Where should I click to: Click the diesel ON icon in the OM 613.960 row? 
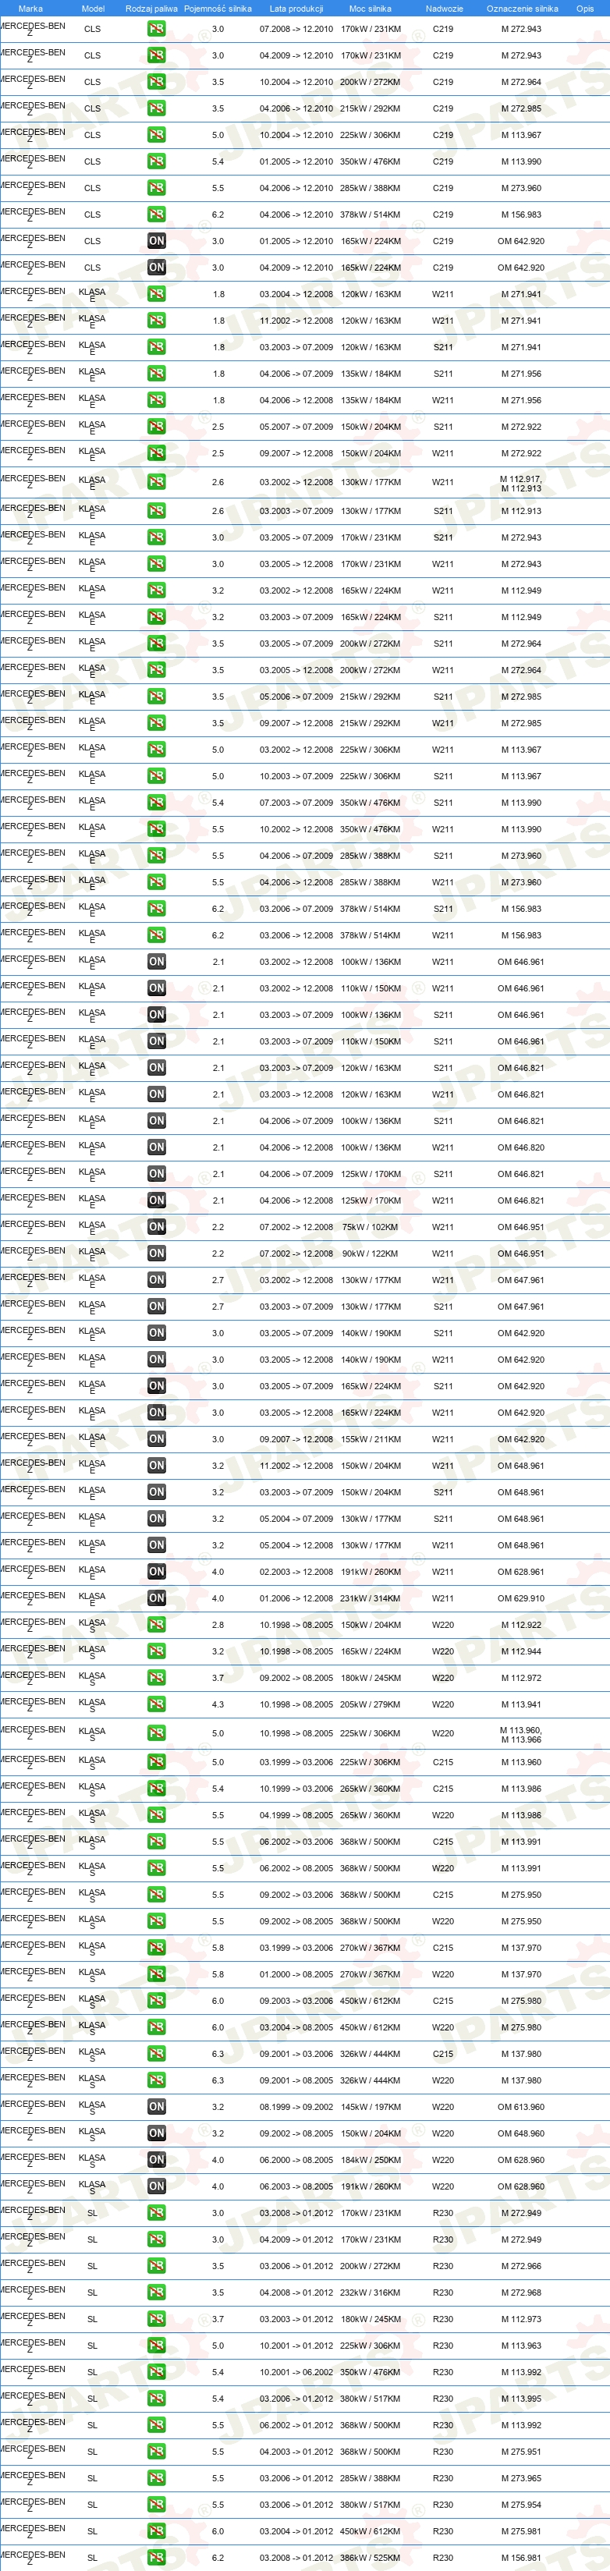157,2107
